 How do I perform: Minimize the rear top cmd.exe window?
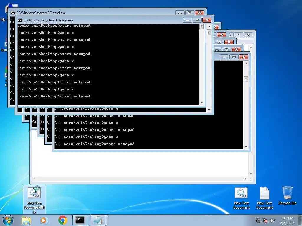(x=180, y=13)
